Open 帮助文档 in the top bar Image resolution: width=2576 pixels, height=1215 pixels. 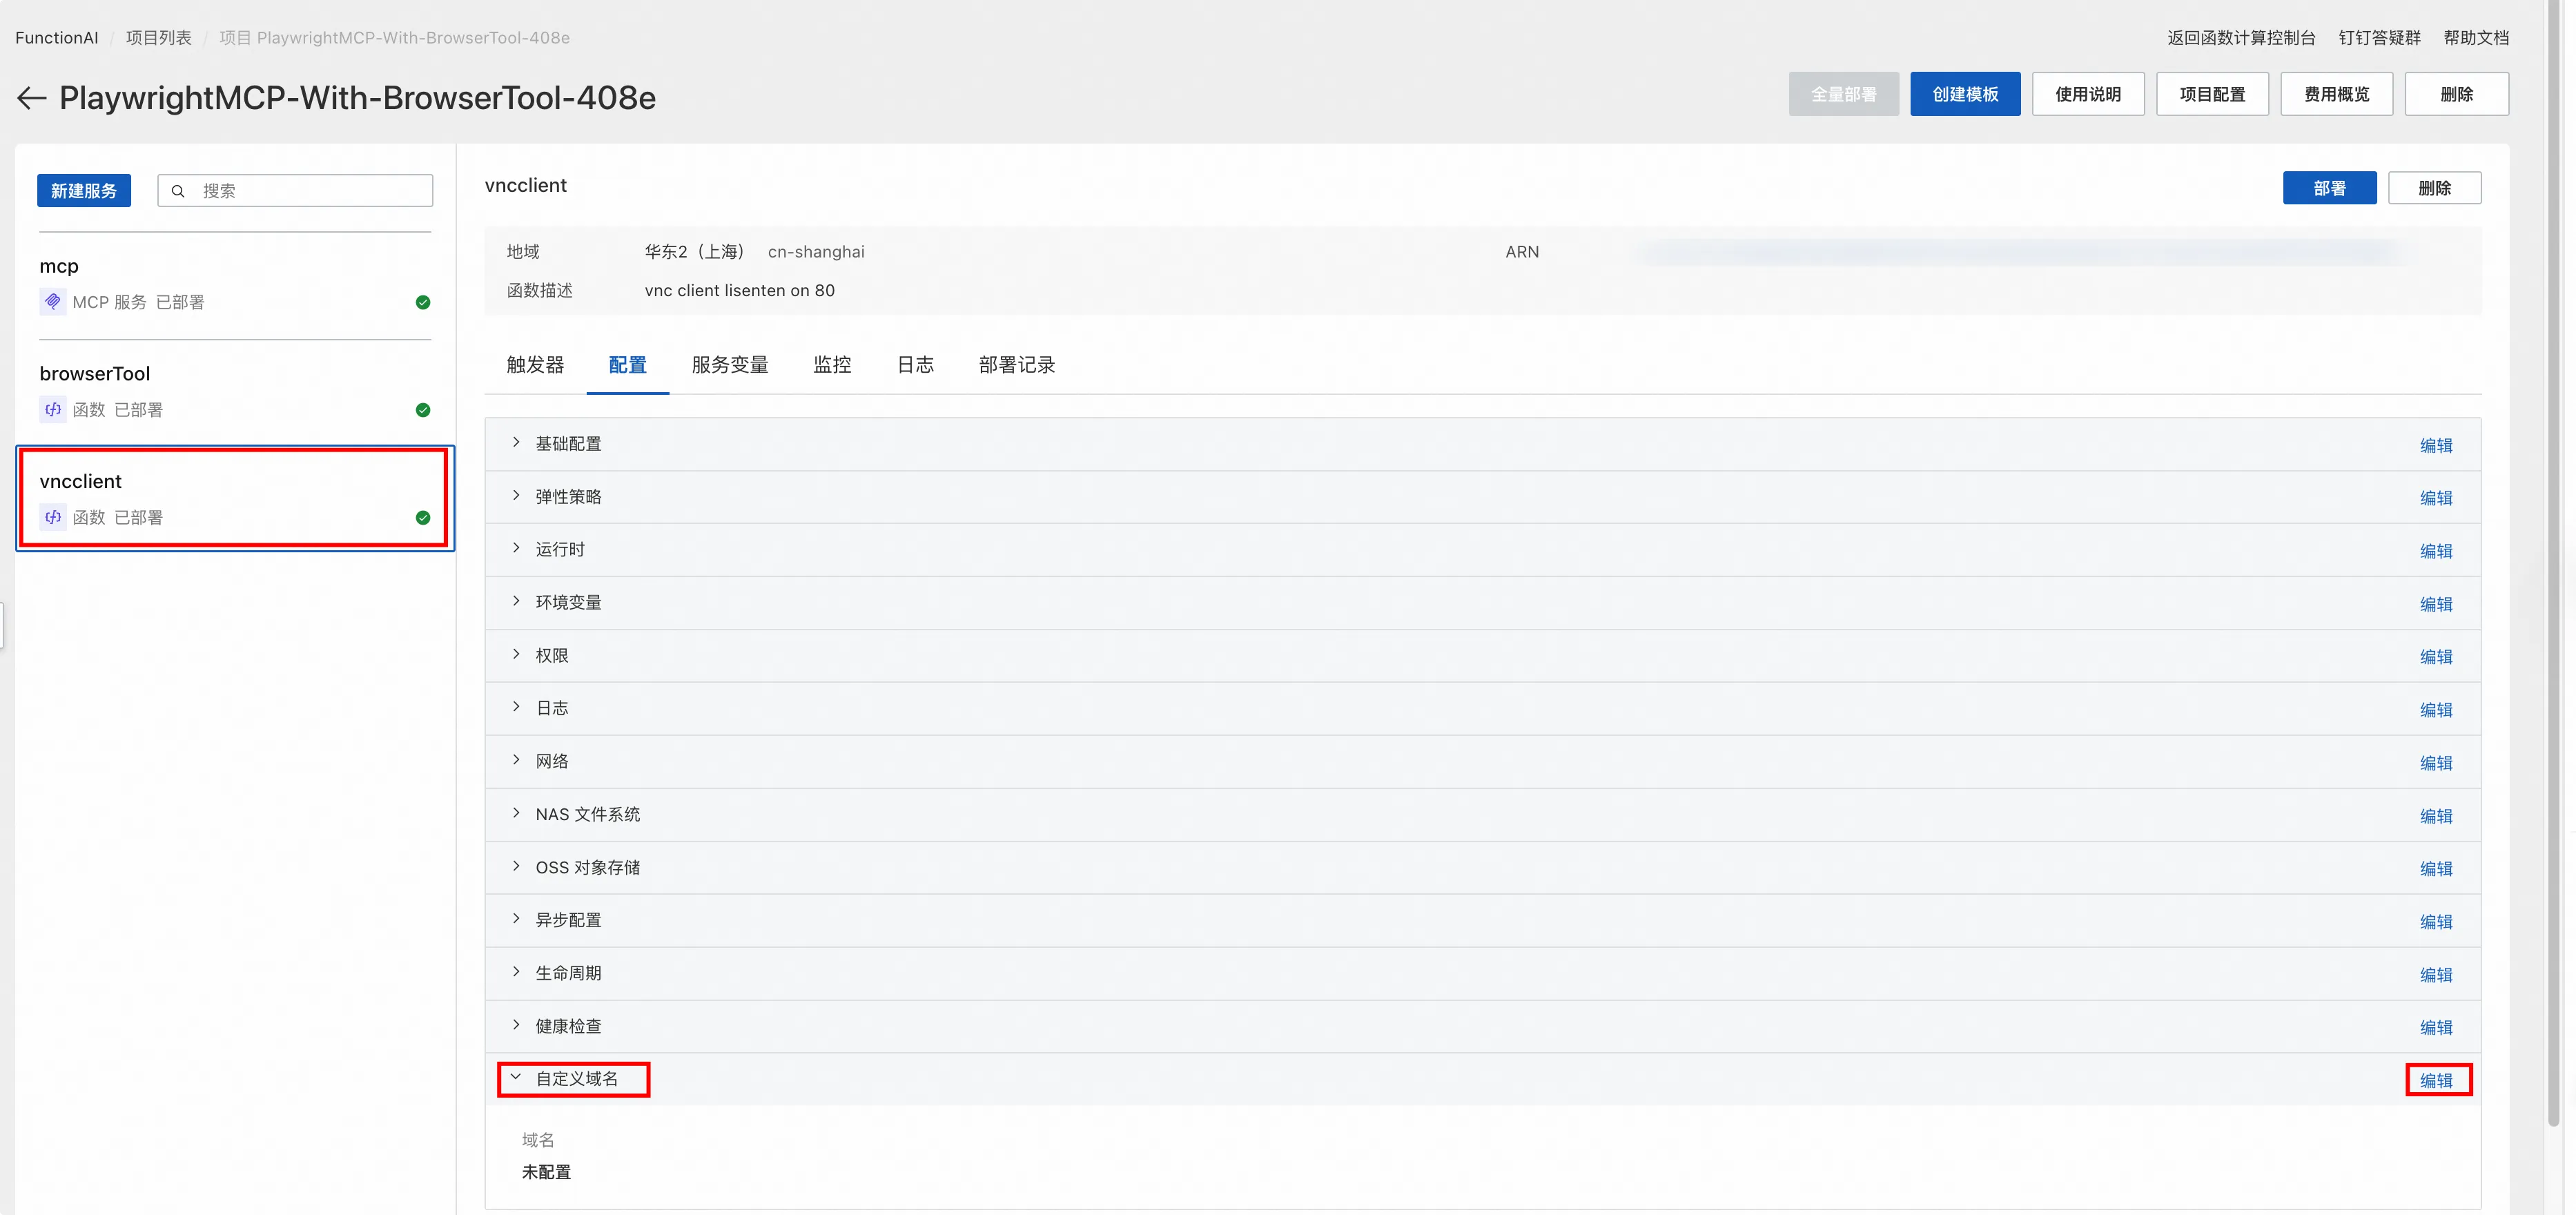[2477, 37]
